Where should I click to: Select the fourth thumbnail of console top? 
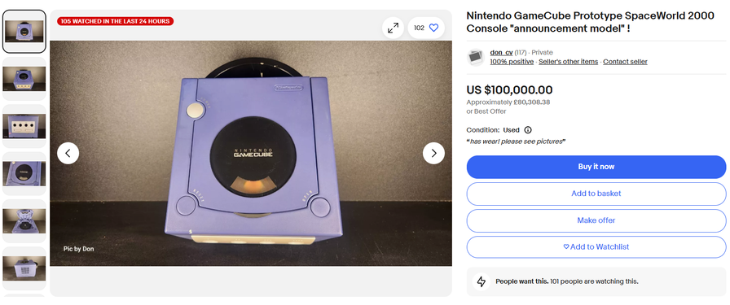coord(24,173)
